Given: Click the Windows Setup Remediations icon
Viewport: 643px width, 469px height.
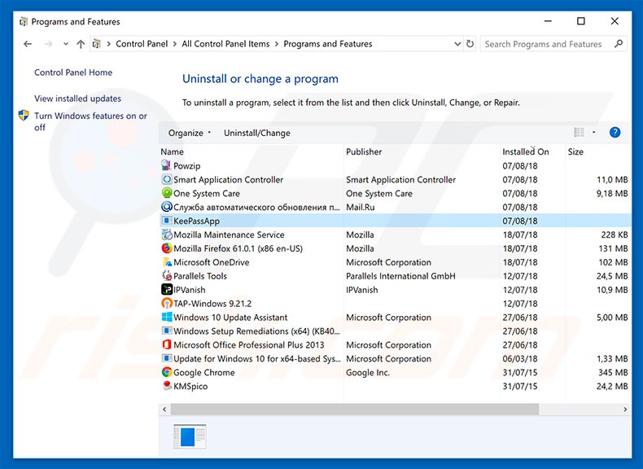Looking at the screenshot, I should point(167,331).
